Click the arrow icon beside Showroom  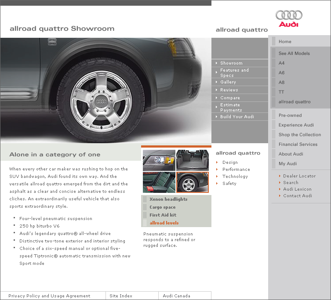coord(216,63)
